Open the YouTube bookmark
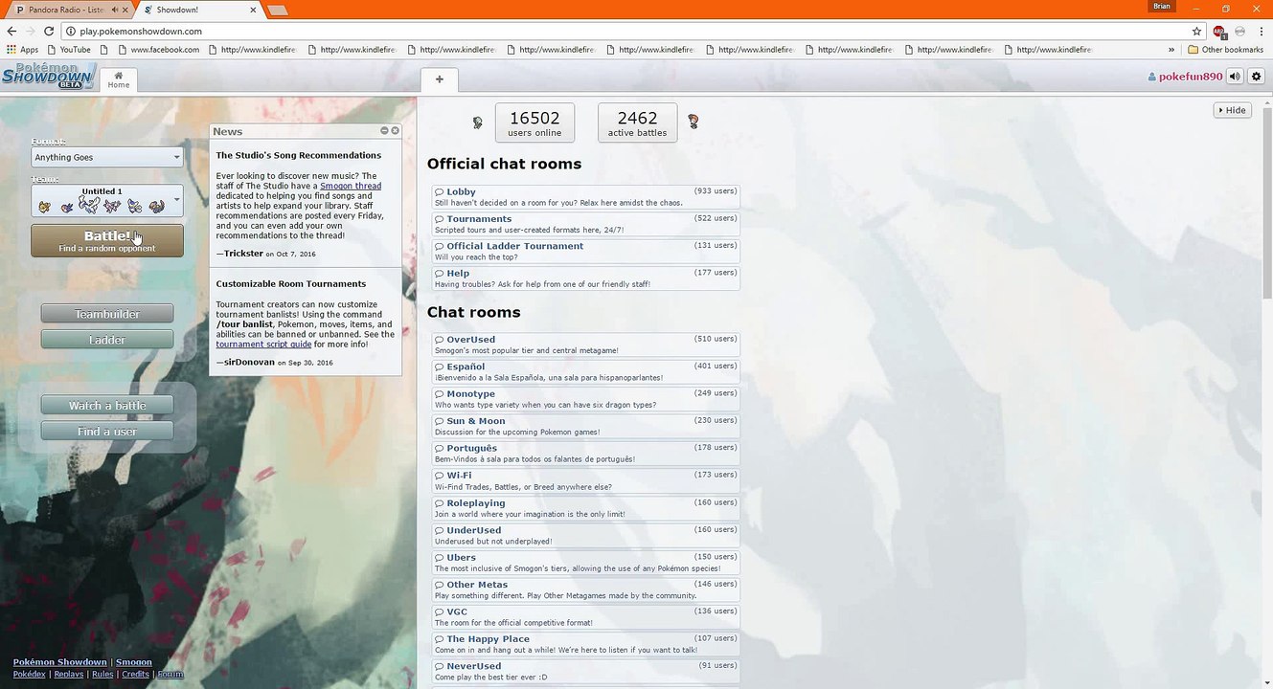 click(x=68, y=50)
